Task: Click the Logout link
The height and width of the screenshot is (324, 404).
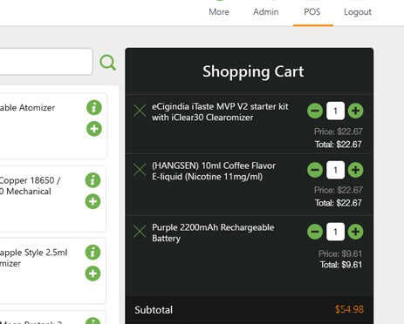Action: pyautogui.click(x=358, y=12)
